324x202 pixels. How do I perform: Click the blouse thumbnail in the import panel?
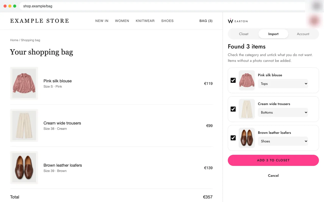point(247,80)
